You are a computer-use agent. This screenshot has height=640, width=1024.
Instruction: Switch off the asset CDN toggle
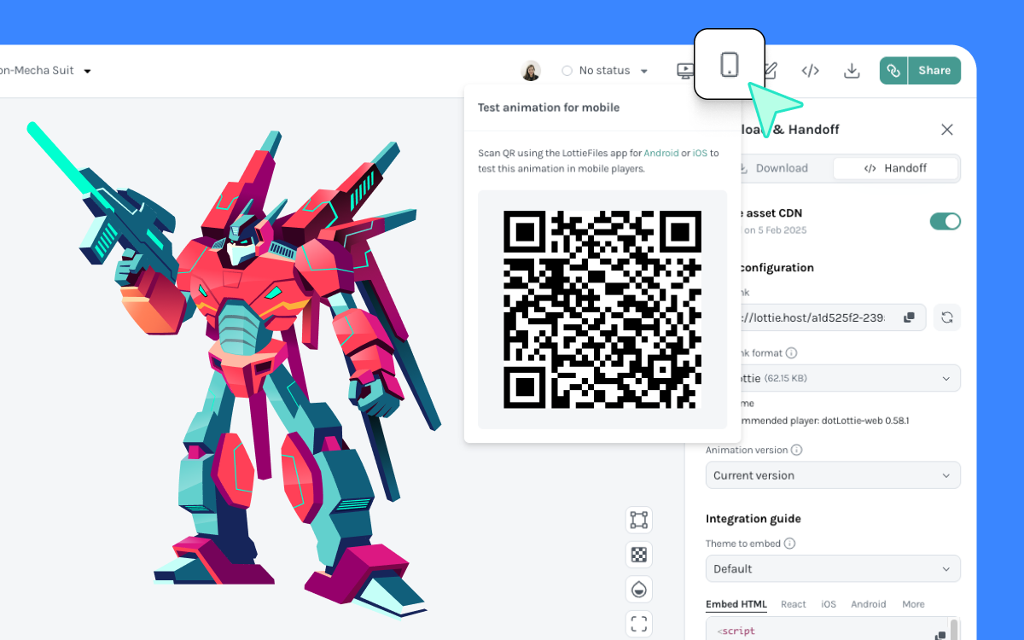pyautogui.click(x=945, y=222)
